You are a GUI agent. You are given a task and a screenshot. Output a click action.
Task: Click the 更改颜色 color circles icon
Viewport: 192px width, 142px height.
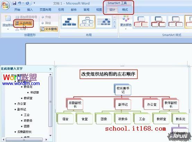coord(126,18)
